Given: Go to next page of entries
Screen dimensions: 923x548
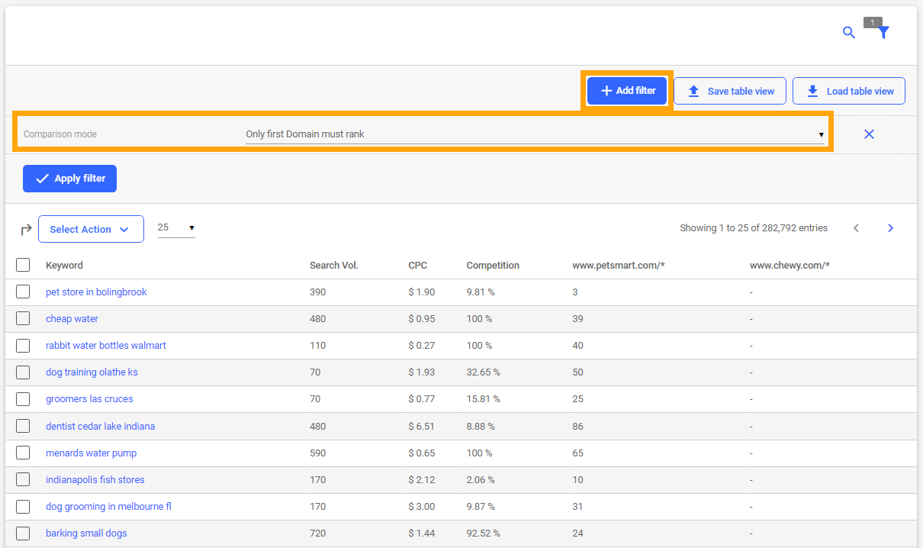Looking at the screenshot, I should point(890,228).
